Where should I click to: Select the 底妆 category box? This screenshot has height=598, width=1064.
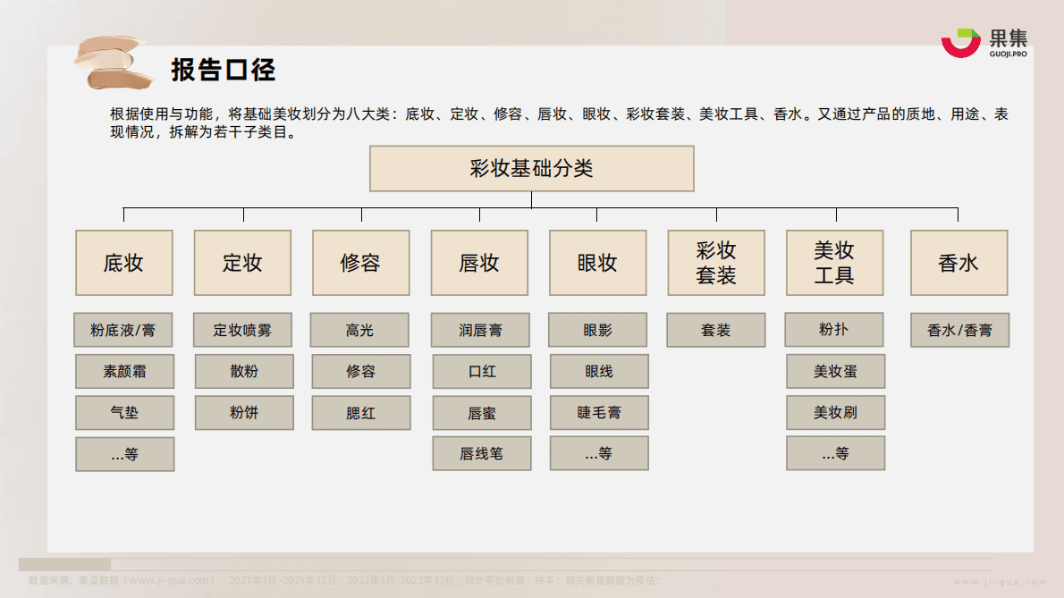tap(124, 263)
